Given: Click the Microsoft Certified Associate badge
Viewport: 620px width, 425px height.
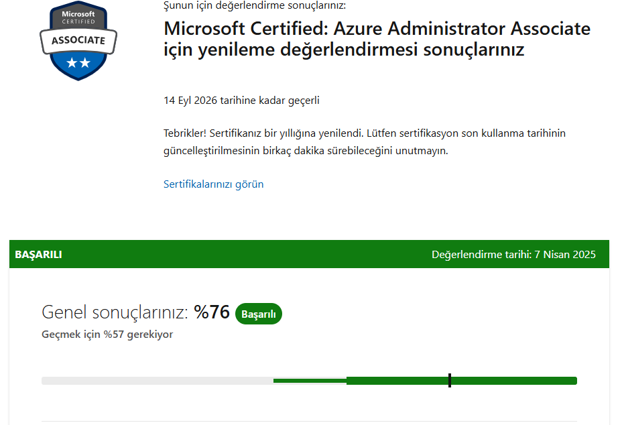Looking at the screenshot, I should coord(78,40).
